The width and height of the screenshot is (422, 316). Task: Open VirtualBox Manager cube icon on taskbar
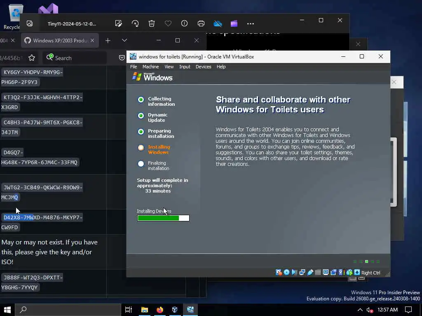pyautogui.click(x=175, y=310)
